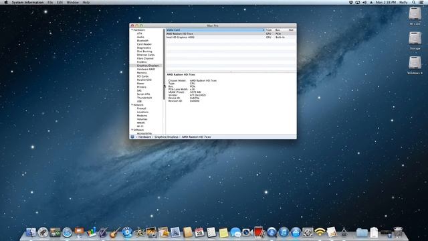Select Ethernet Cards in the sidebar

pyautogui.click(x=146, y=55)
